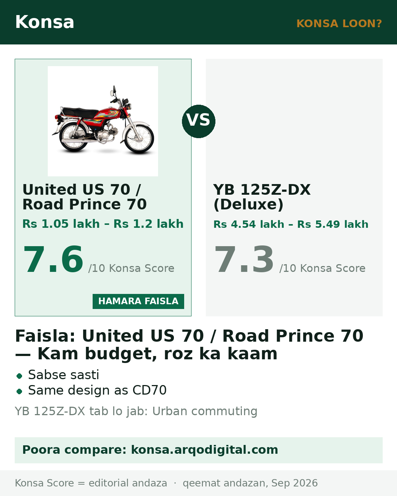Screen dimensions: 397x496
Task: Click the United US 70 / Road Prince 70 title
Action: (85, 197)
